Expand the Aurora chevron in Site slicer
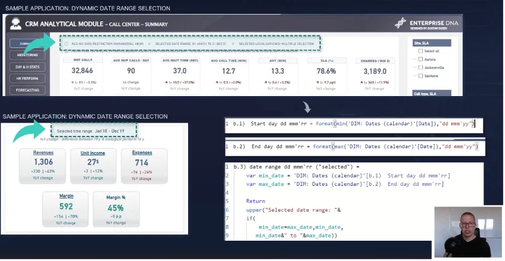The image size is (505, 261). [x=415, y=59]
